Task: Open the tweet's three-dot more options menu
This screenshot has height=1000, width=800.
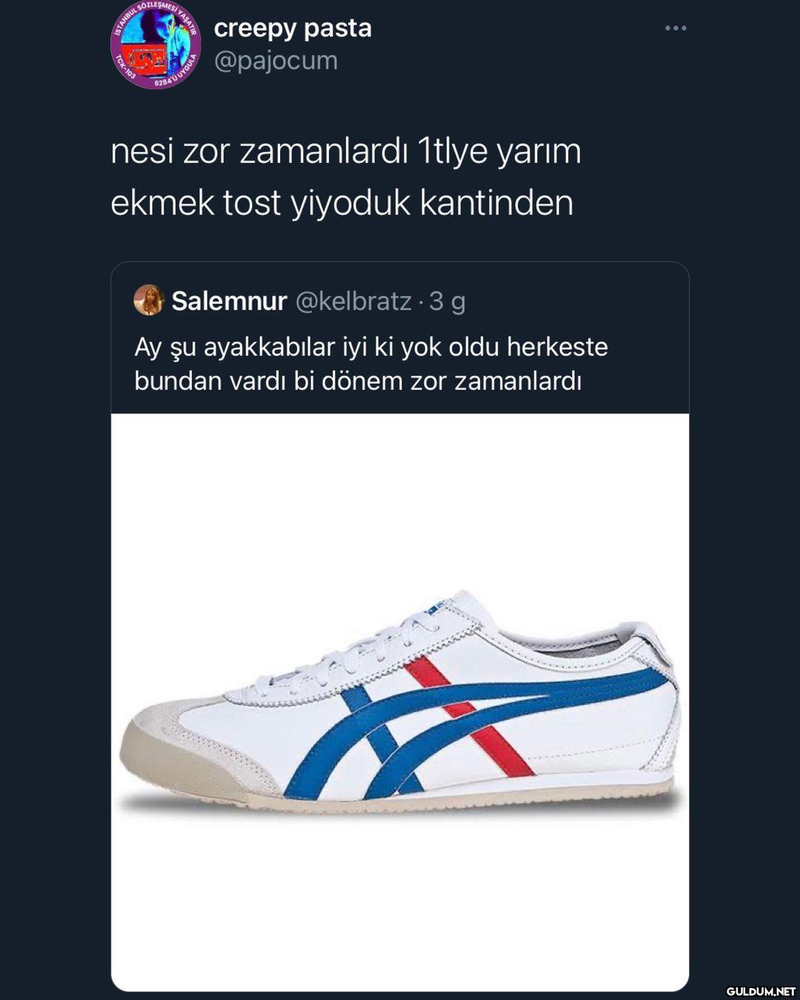Action: click(x=675, y=28)
